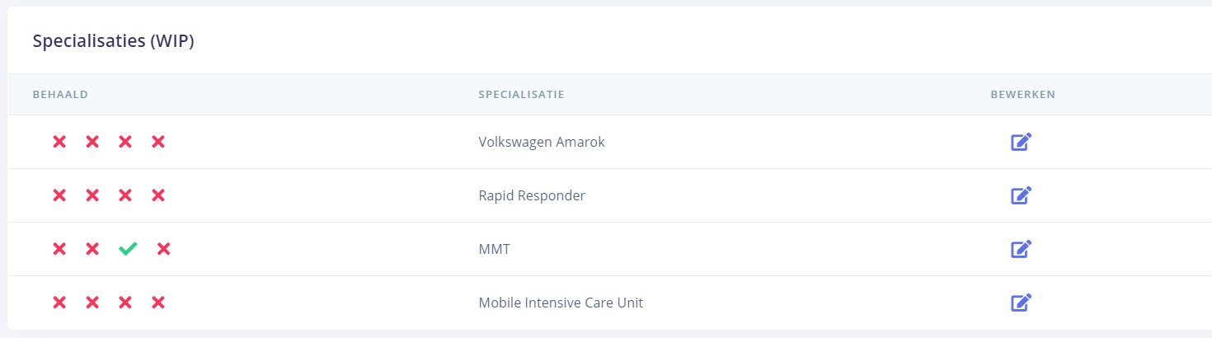1212x338 pixels.
Task: Click the Specialisaties (WIP) heading
Action: (113, 41)
